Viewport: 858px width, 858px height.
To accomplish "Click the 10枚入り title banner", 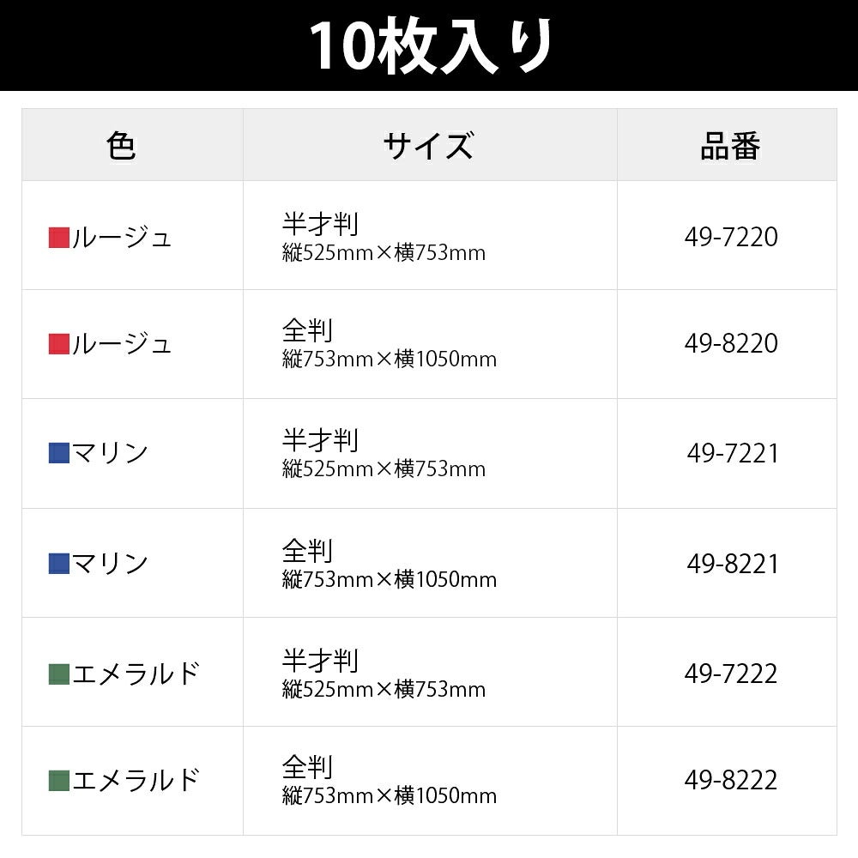I will click(429, 45).
